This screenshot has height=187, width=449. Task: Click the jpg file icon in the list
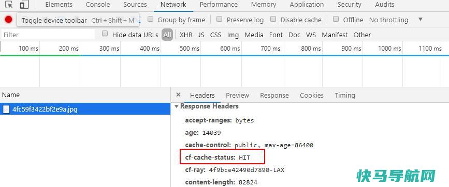pos(6,110)
